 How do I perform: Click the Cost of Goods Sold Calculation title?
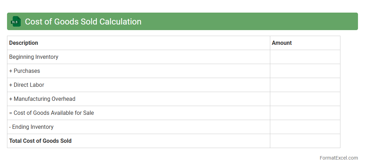(83, 22)
